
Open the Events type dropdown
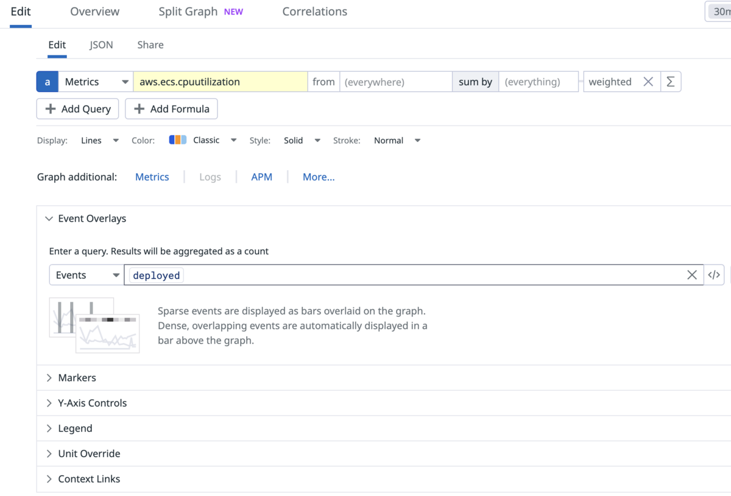pyautogui.click(x=87, y=275)
